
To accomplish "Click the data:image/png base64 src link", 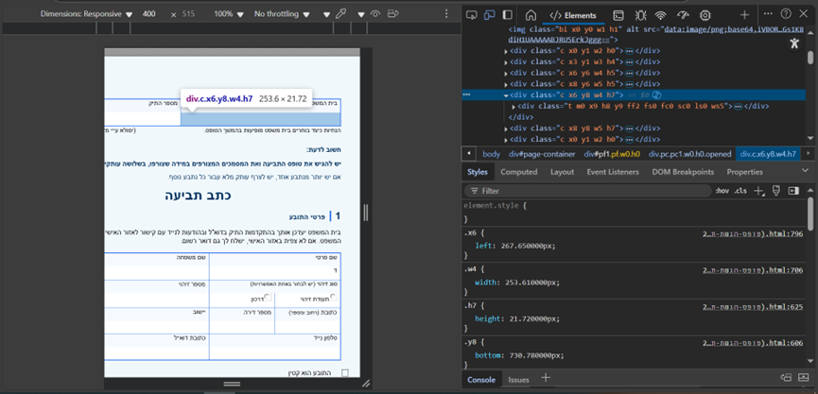I will pyautogui.click(x=733, y=29).
